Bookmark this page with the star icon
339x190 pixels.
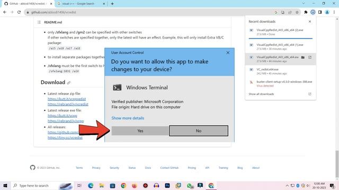coord(297,12)
